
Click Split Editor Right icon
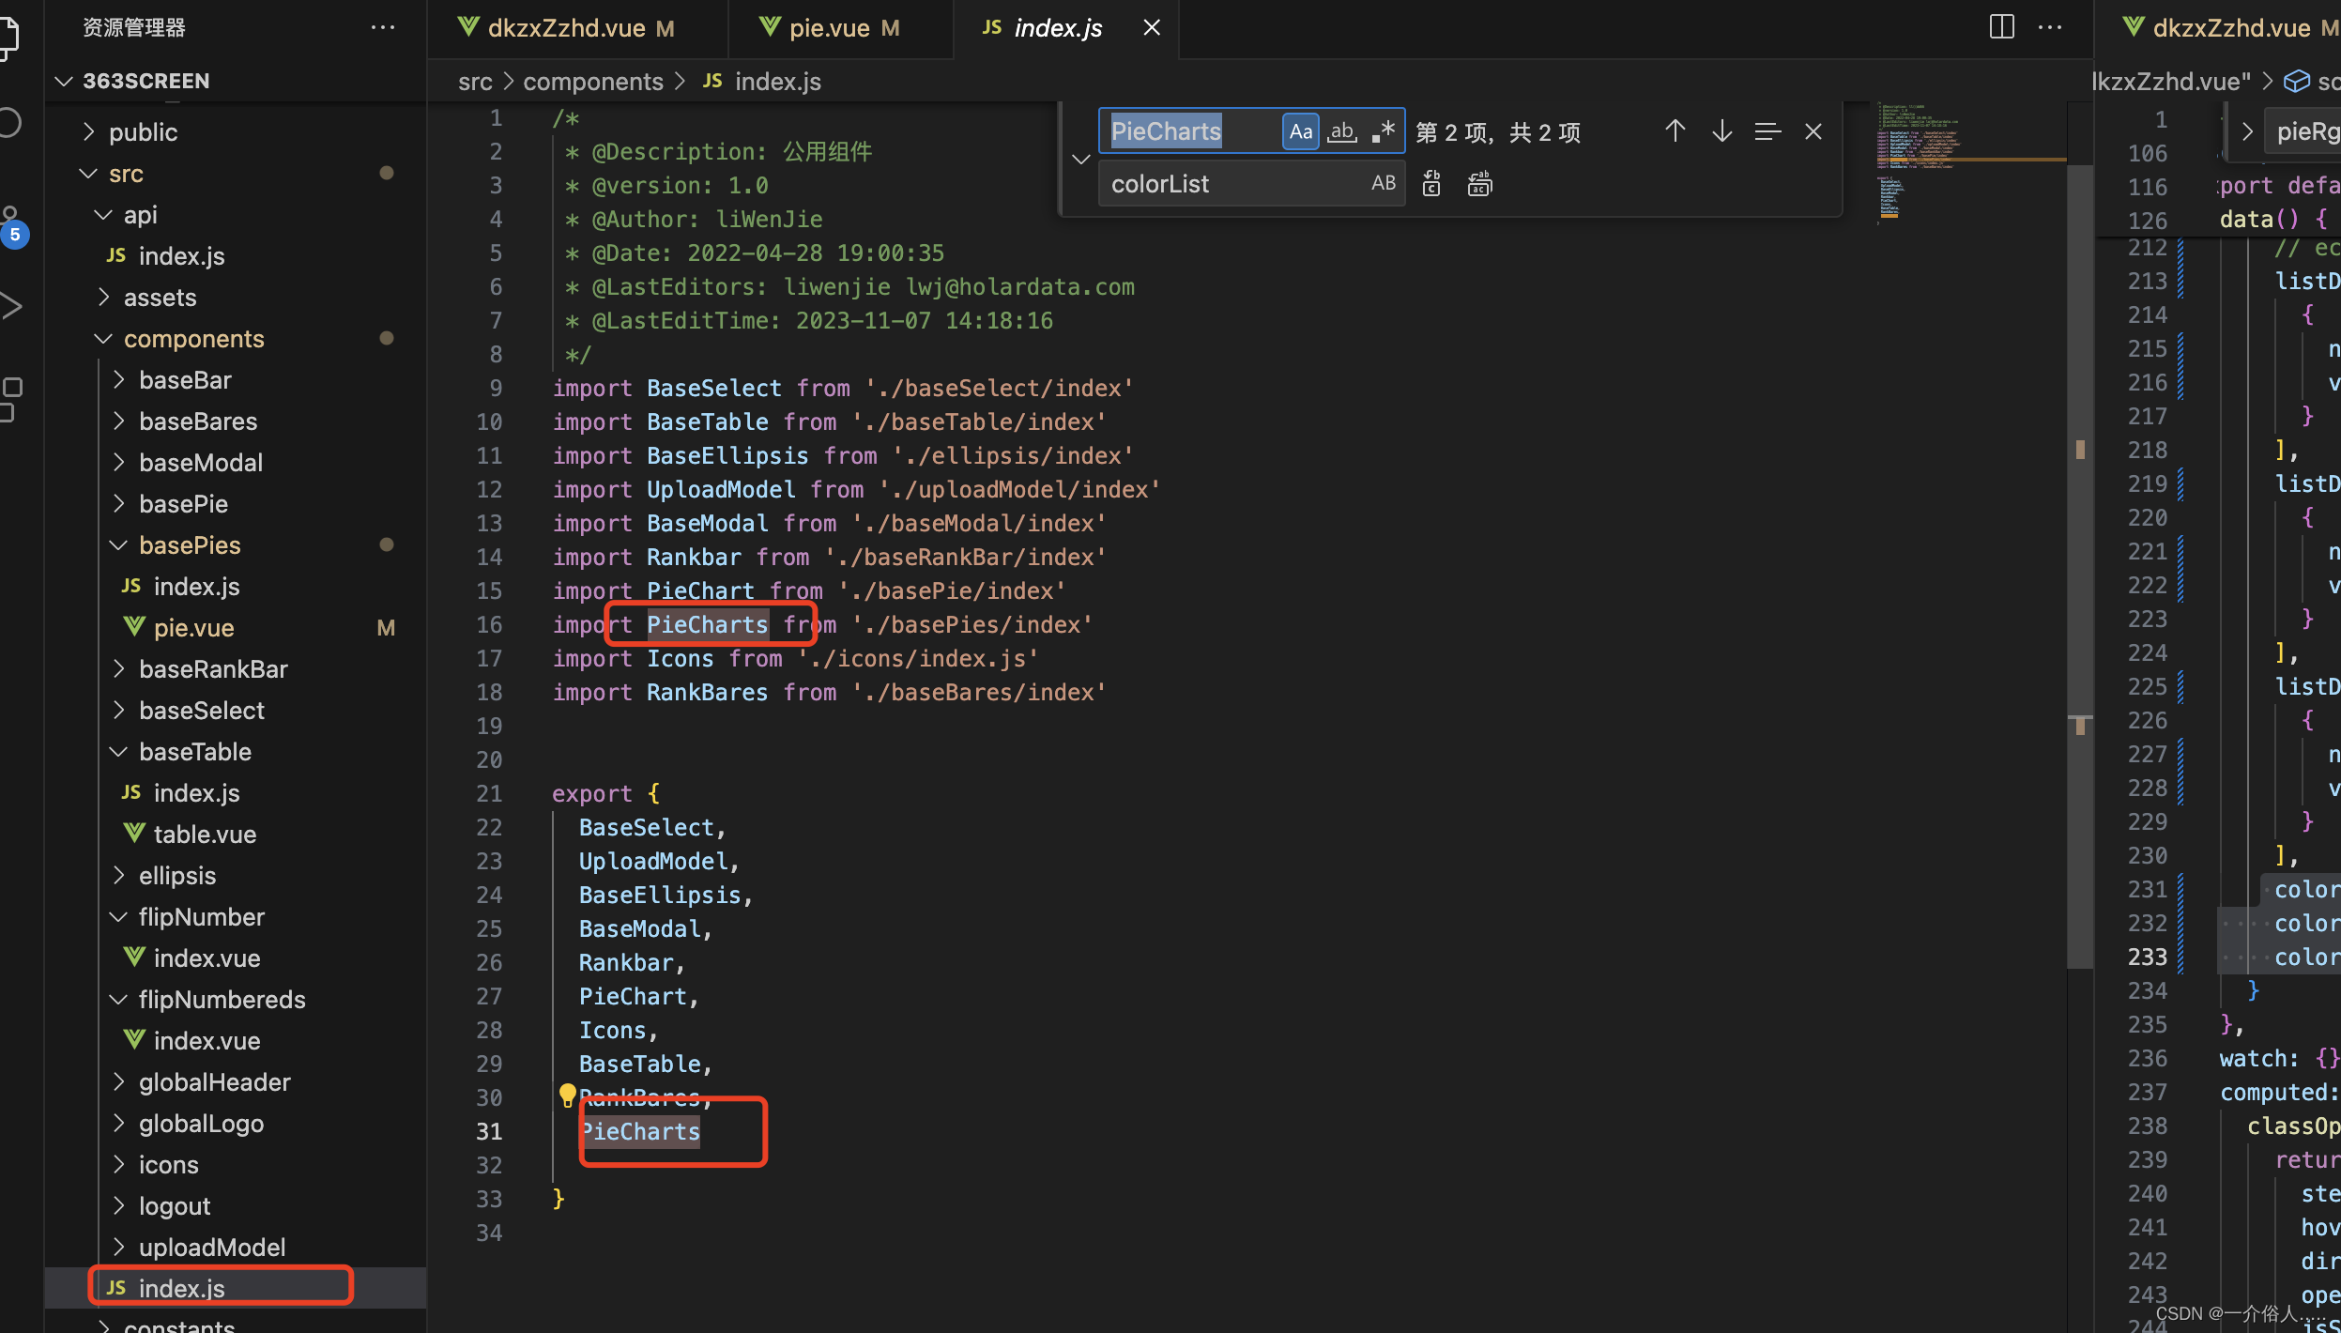coord(2001,27)
